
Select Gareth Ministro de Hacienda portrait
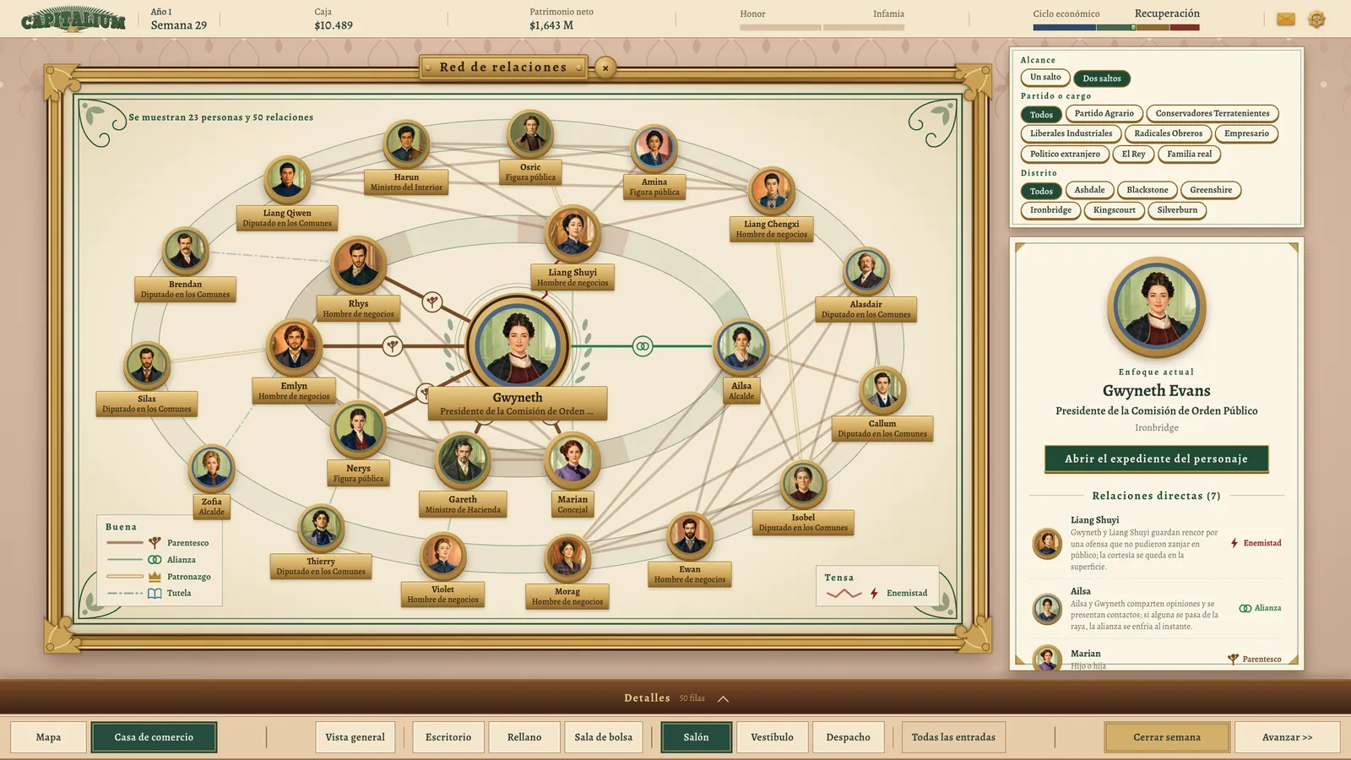click(x=463, y=460)
